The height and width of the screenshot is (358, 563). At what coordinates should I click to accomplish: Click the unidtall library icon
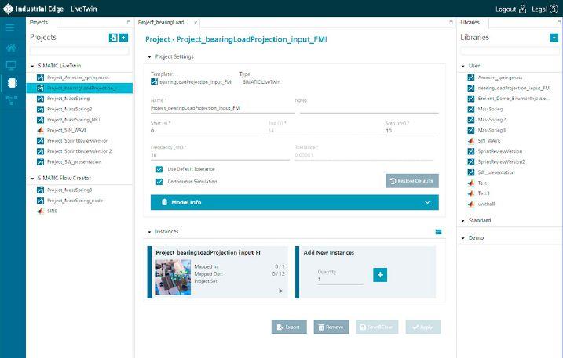(x=471, y=204)
